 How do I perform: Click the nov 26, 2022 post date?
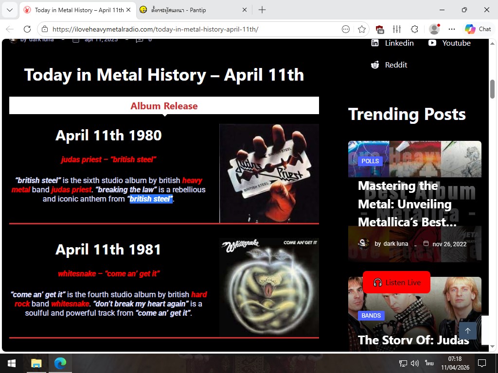(449, 244)
